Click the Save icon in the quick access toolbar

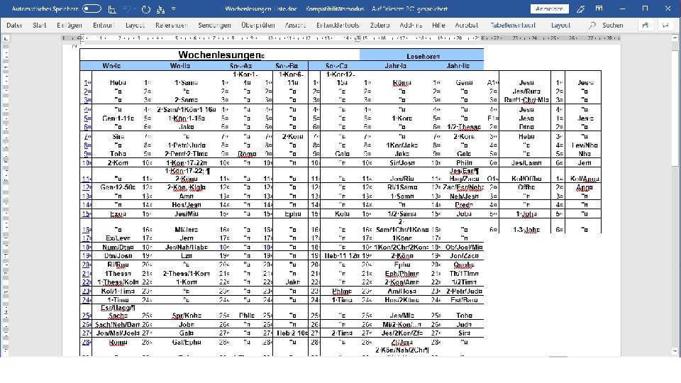pos(112,9)
